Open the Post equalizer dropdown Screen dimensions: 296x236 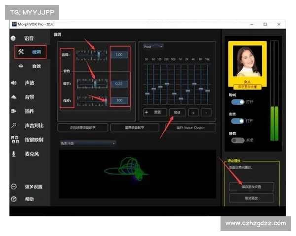click(x=153, y=47)
